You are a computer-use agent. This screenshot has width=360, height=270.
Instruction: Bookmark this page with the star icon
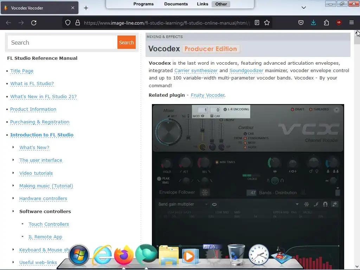coord(267,22)
